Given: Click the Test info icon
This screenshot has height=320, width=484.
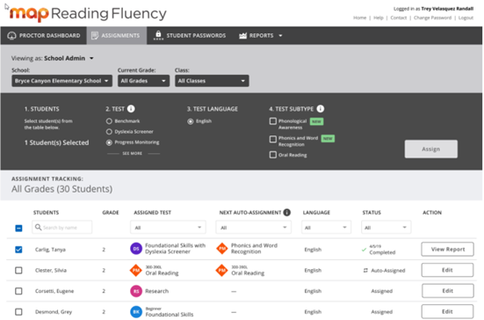Looking at the screenshot, I should pos(131,109).
